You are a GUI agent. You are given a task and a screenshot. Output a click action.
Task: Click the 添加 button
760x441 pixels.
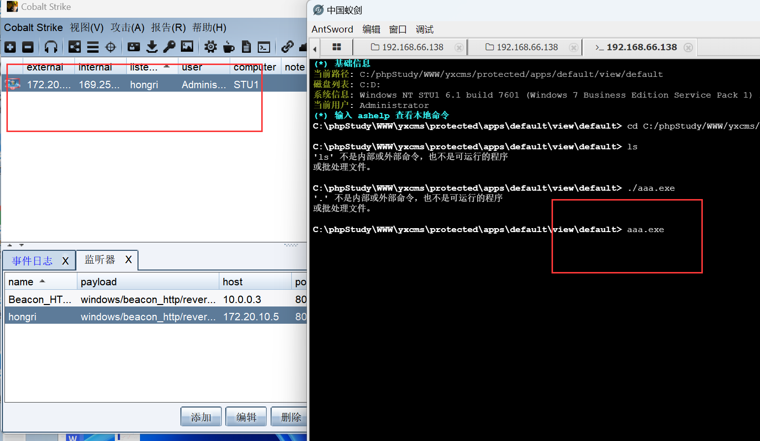pos(201,417)
